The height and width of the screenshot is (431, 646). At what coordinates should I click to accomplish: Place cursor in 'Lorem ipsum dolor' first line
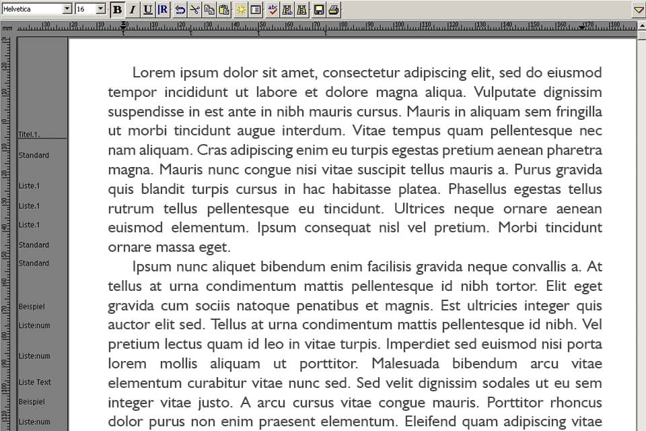tap(367, 73)
